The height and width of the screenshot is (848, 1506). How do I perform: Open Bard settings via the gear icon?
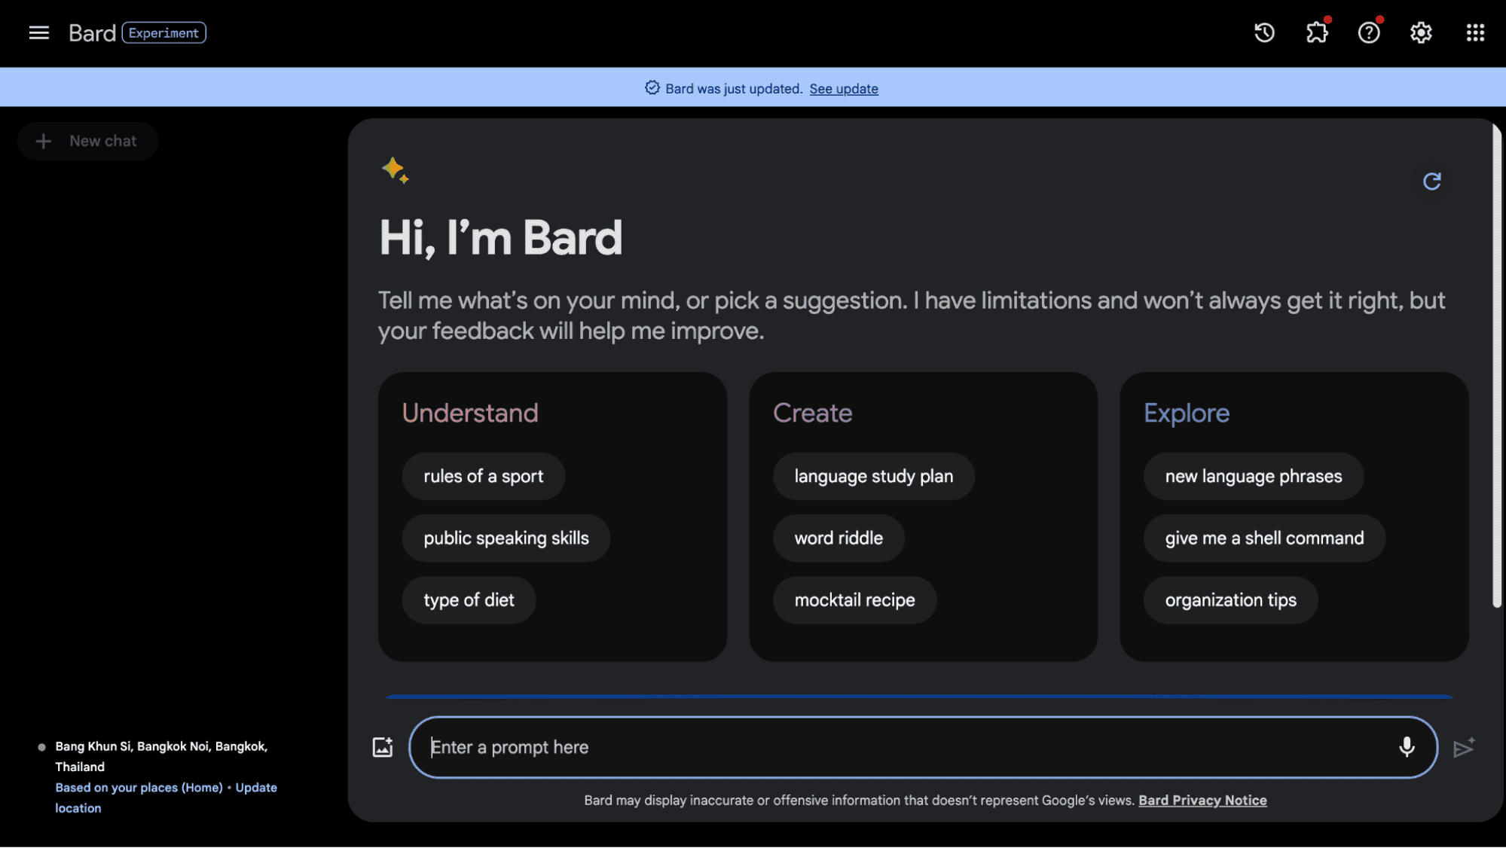tap(1421, 32)
